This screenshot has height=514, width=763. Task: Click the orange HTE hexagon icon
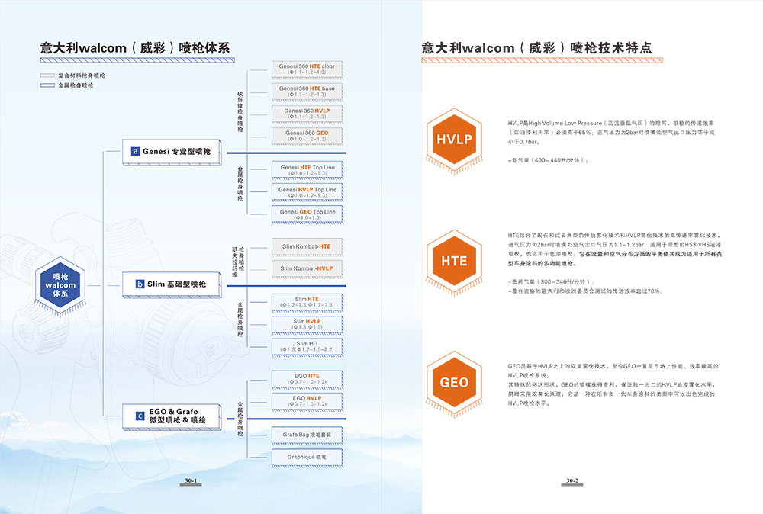pyautogui.click(x=454, y=261)
